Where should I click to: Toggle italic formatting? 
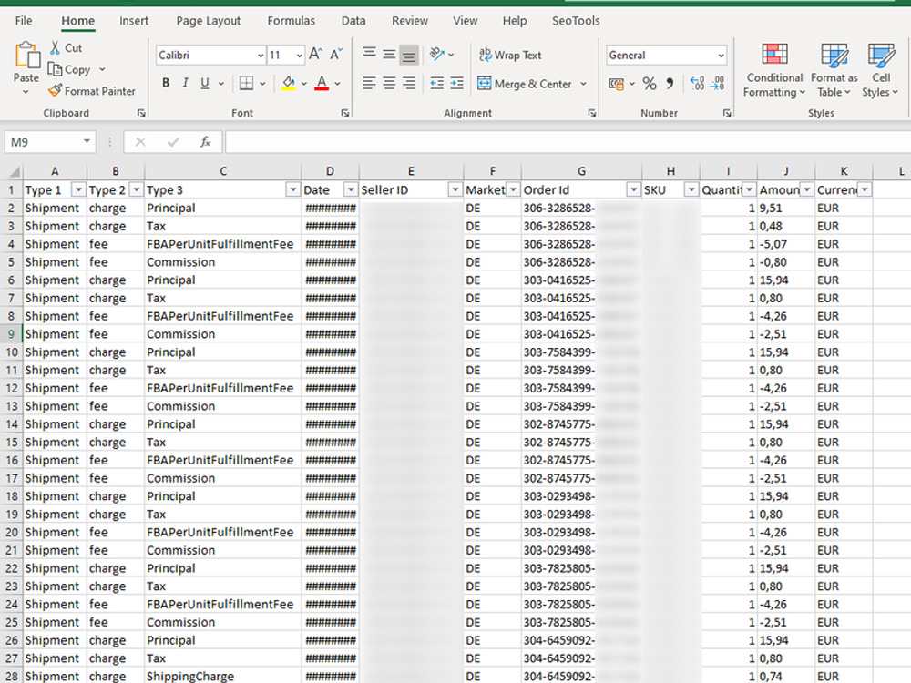coord(185,83)
